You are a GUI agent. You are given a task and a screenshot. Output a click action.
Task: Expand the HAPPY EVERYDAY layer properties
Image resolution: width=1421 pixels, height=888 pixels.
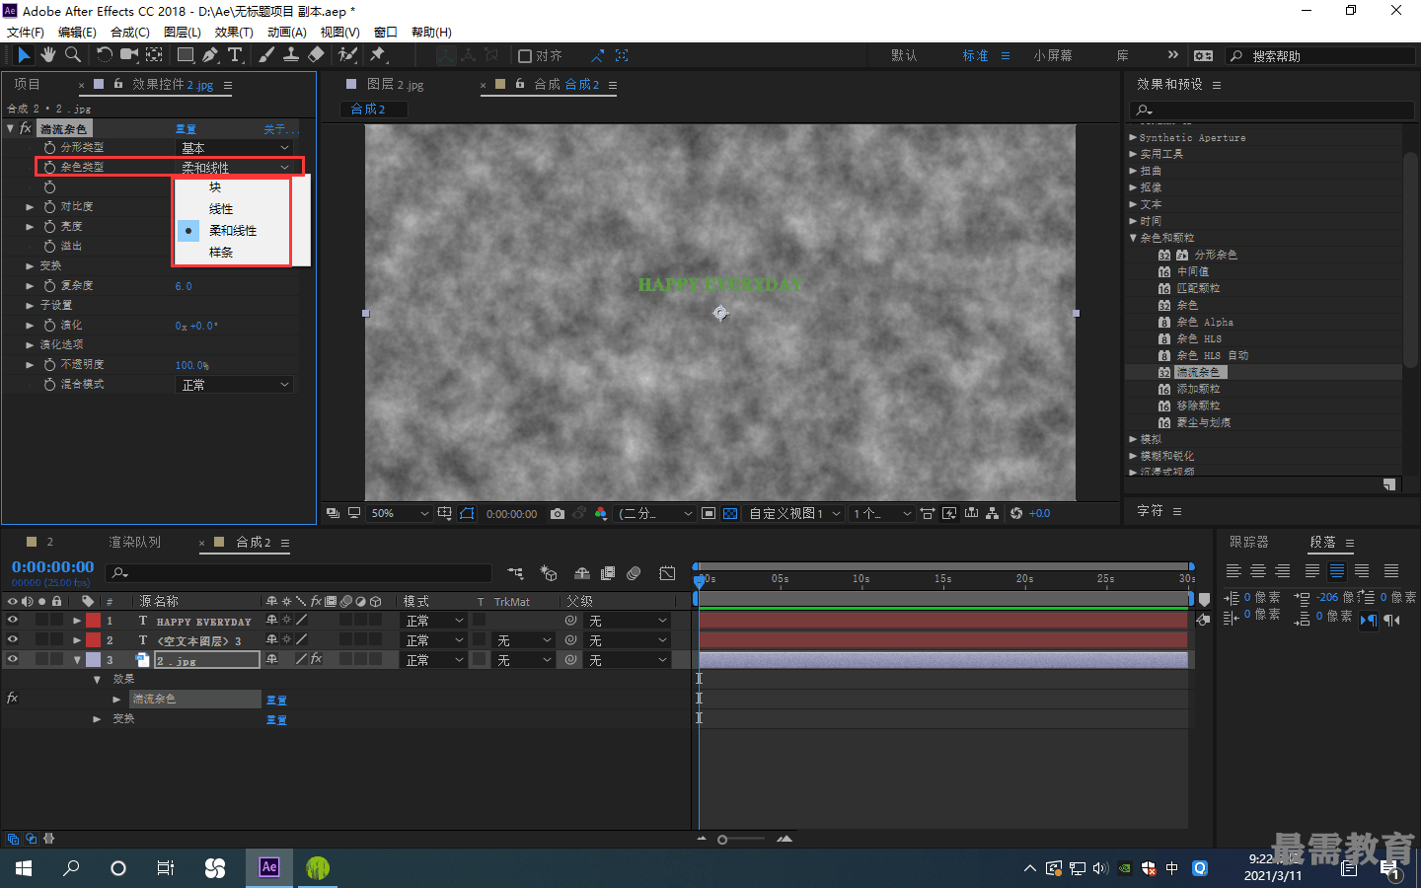(77, 621)
